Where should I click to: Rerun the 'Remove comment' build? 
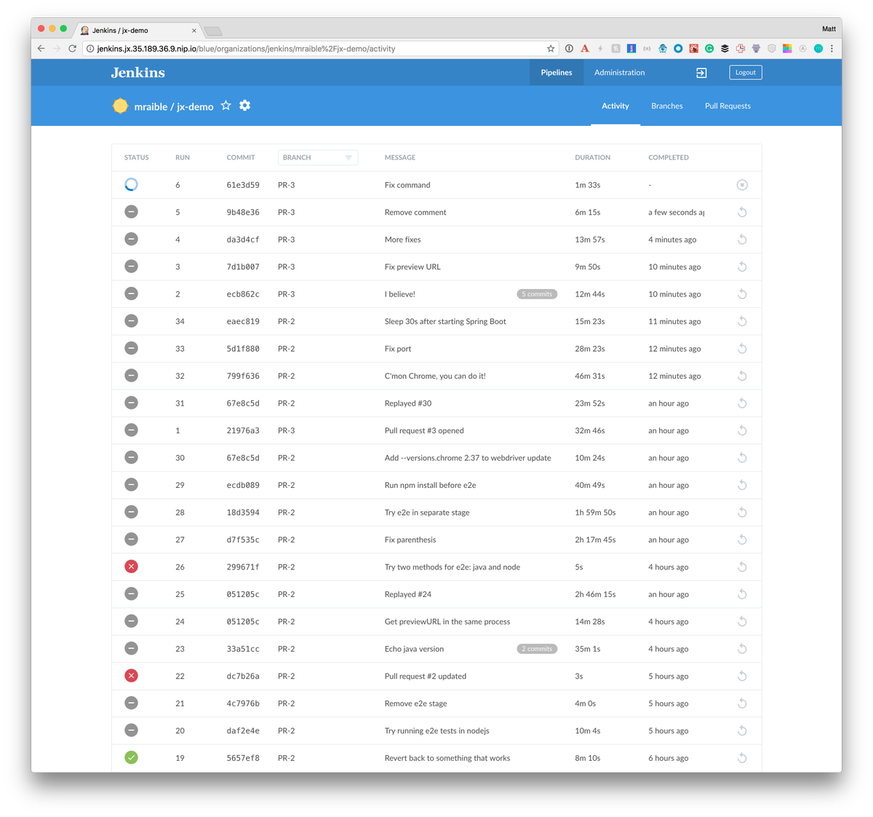tap(742, 212)
